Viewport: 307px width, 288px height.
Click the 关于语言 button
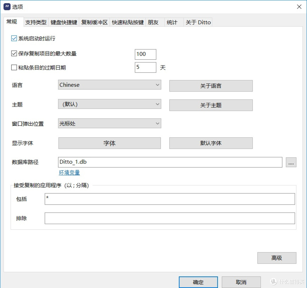tap(211, 86)
